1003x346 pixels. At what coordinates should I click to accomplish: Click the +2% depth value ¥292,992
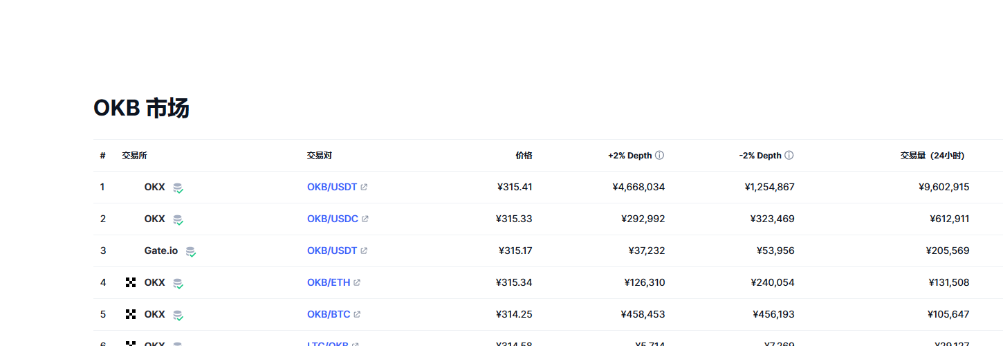pyautogui.click(x=643, y=219)
